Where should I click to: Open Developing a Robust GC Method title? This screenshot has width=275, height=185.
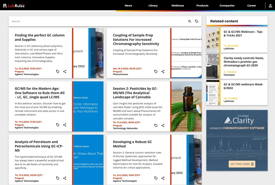point(132,144)
